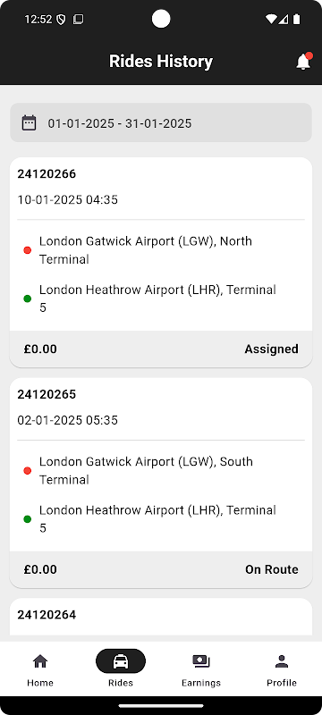Tap the green drop-off dot for ride 24120265
This screenshot has width=322, height=715.
tap(28, 519)
